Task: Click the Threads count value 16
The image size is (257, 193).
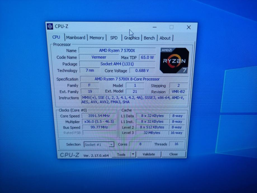Action: pyautogui.click(x=176, y=144)
